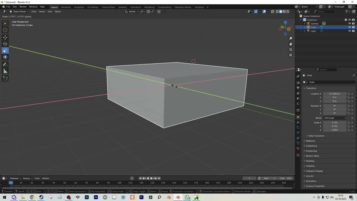The width and height of the screenshot is (357, 201).
Task: Switch to the Modeling workspace tab
Action: pyautogui.click(x=66, y=7)
